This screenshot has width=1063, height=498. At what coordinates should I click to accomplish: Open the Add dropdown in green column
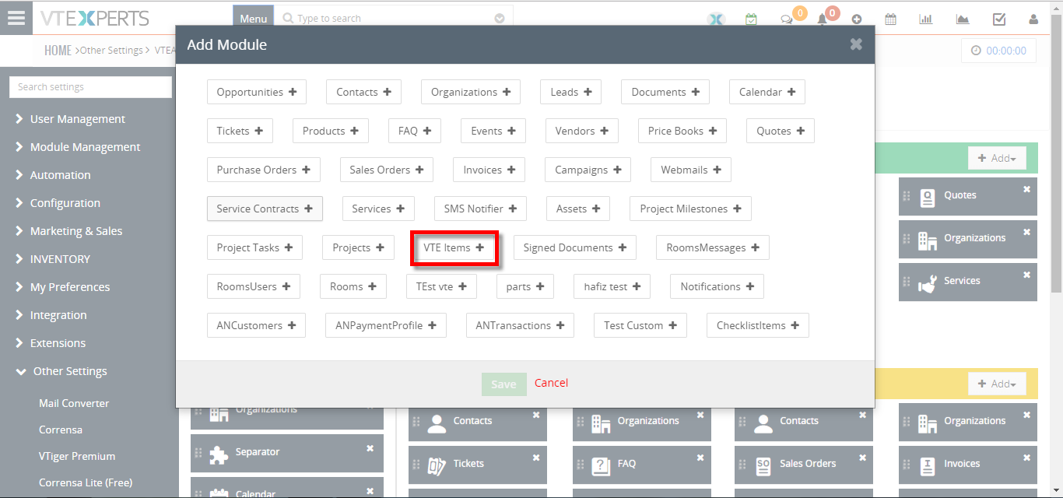997,158
